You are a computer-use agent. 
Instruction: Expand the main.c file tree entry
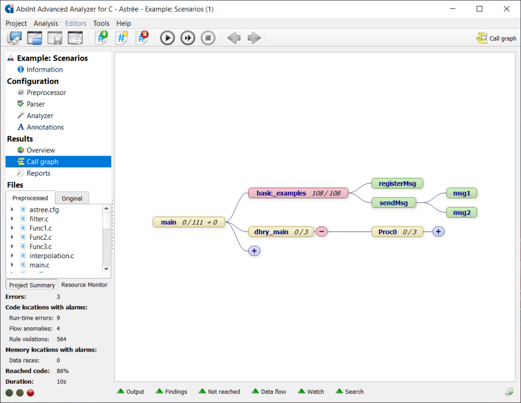coord(12,265)
